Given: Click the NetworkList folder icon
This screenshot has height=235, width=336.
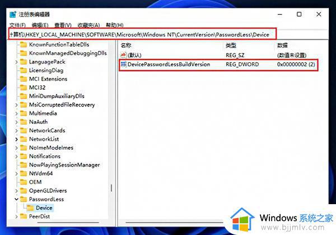Looking at the screenshot, I should pyautogui.click(x=24, y=139).
